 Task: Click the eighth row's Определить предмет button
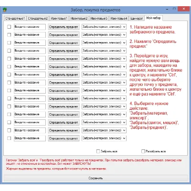64,83
